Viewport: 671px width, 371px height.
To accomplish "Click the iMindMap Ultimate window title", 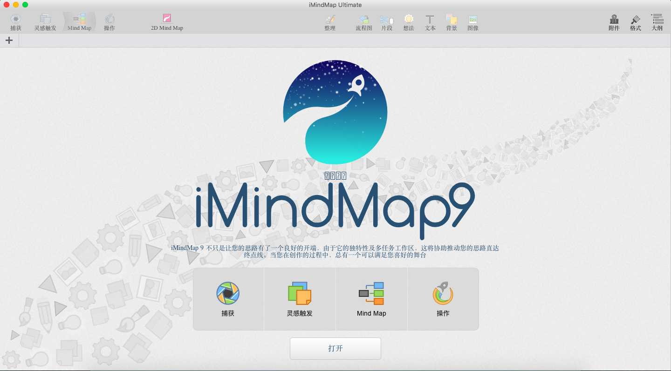I will (335, 5).
